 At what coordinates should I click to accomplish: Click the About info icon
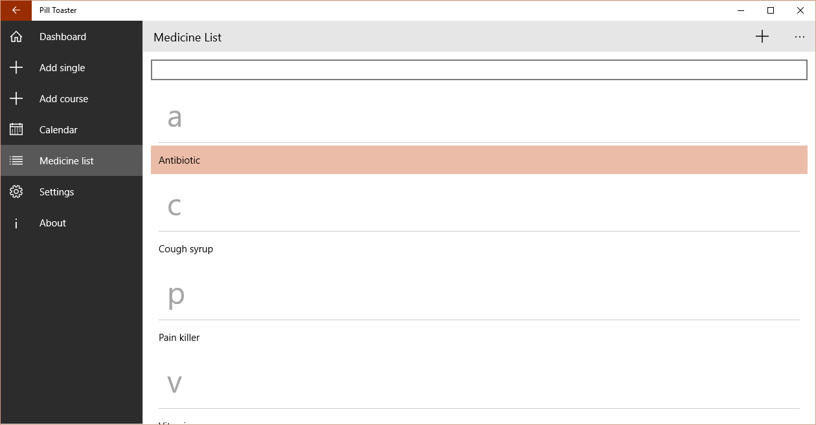(x=16, y=223)
